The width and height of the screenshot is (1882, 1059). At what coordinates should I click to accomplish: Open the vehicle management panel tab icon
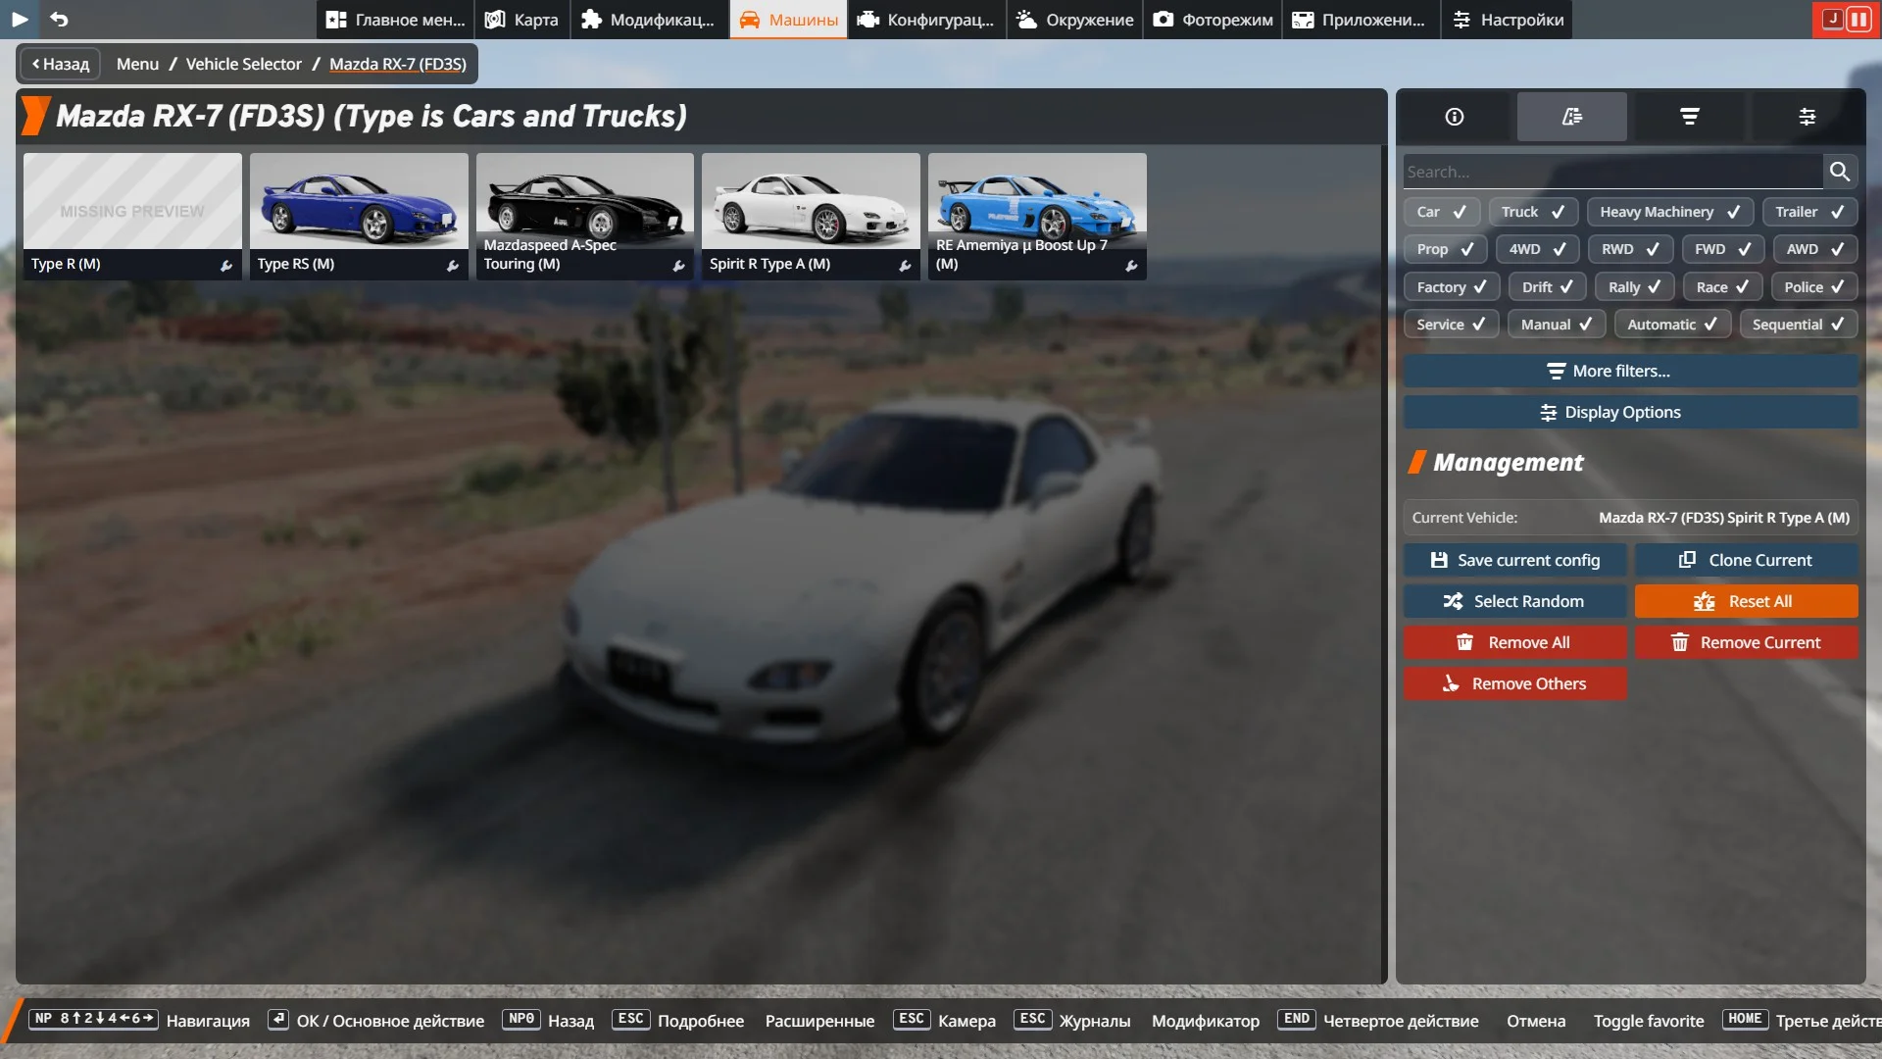pos(1572,117)
